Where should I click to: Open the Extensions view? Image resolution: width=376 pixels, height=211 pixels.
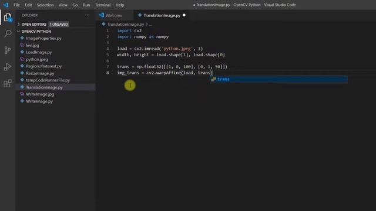pos(8,83)
